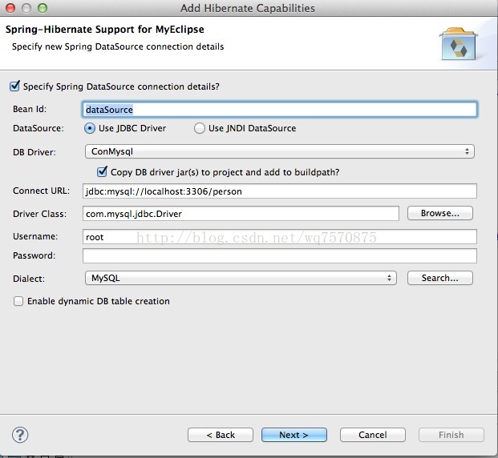Screen dimensions: 498x458
Task: Click the DataSource: label
Action: click(38, 128)
